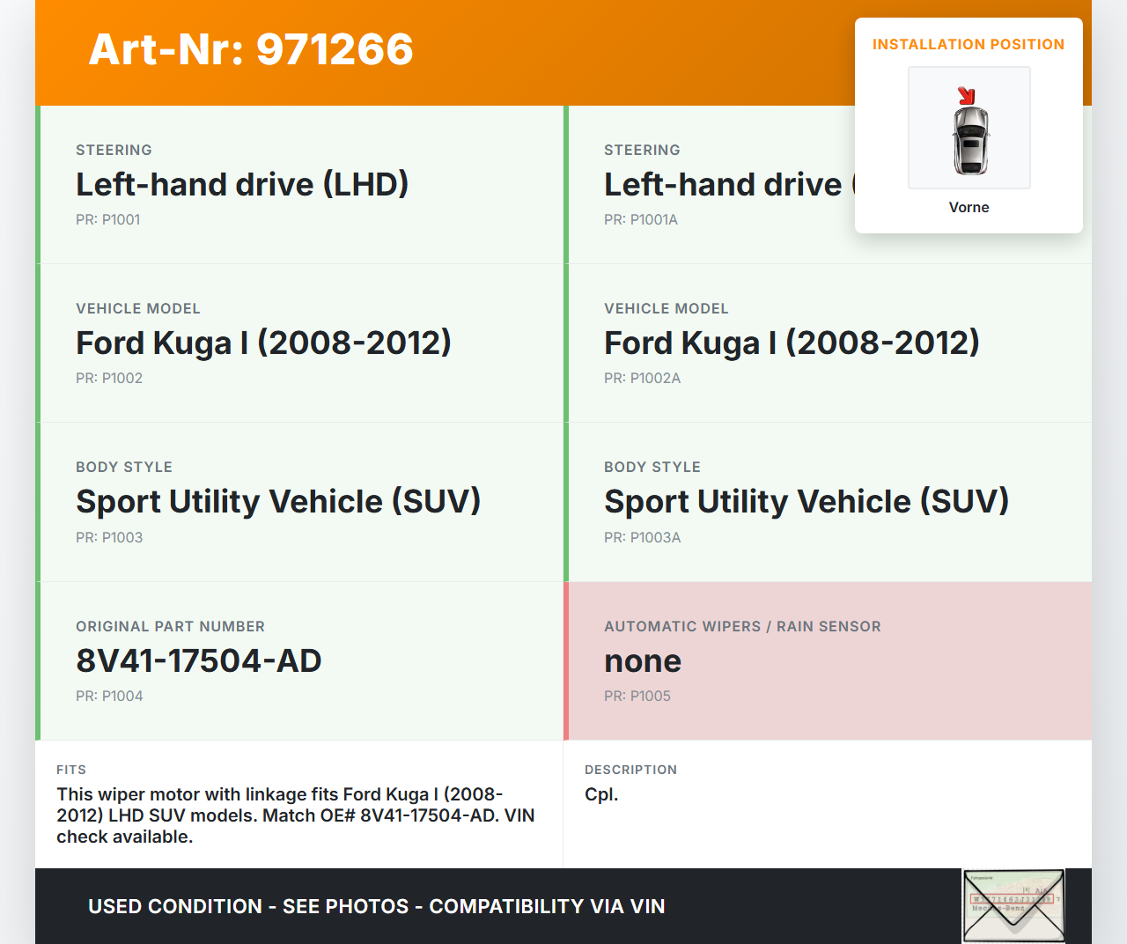Image resolution: width=1127 pixels, height=944 pixels.
Task: Click the 'Installation Position' heading
Action: 968,44
